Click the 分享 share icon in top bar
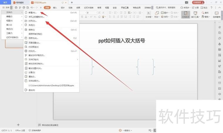Screen dimensions: 223x133 click(x=193, y=8)
